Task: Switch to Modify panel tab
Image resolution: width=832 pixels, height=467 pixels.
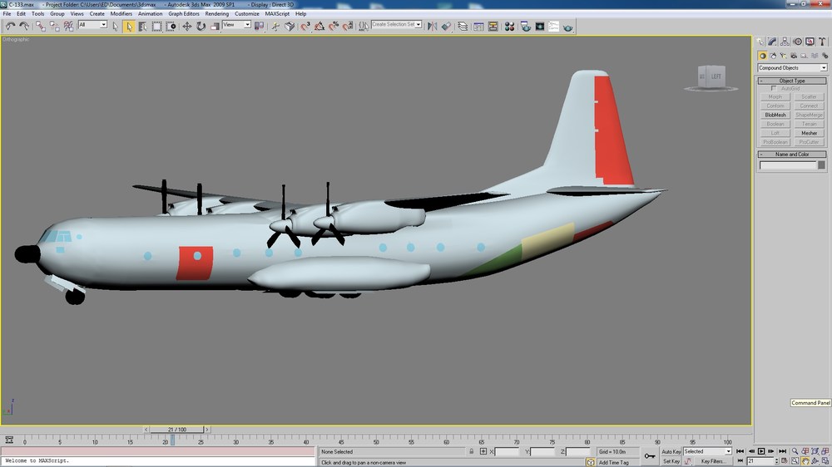Action: tap(773, 42)
